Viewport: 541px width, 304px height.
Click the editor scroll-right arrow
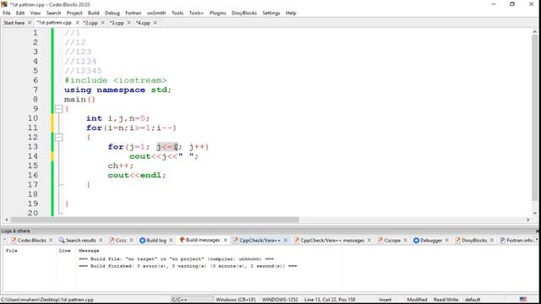(527, 220)
